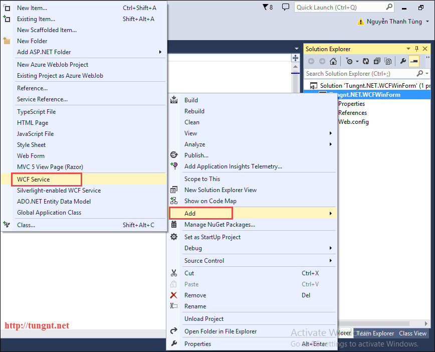The width and height of the screenshot is (435, 352).
Task: Click the account warning triangle icon
Action: (360, 22)
